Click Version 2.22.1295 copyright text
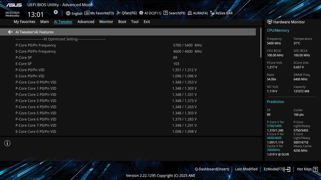This screenshot has height=180, width=321. tap(160, 175)
